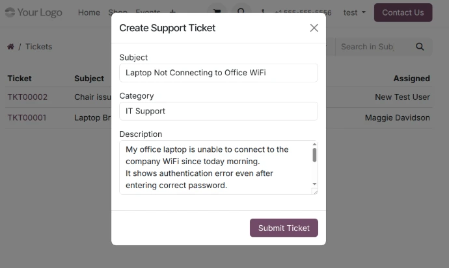Close the Create Support Ticket dialog

pos(314,28)
